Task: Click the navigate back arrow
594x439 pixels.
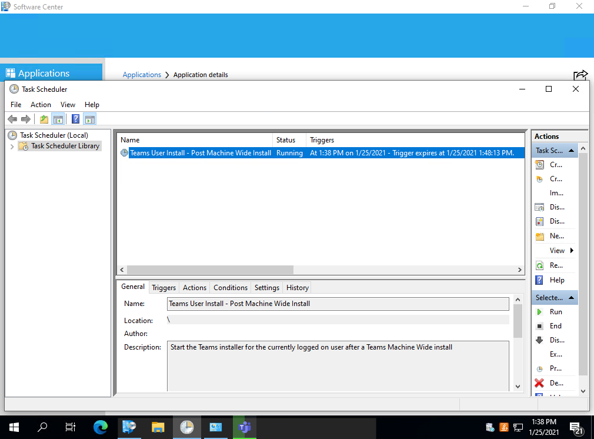Action: tap(12, 119)
